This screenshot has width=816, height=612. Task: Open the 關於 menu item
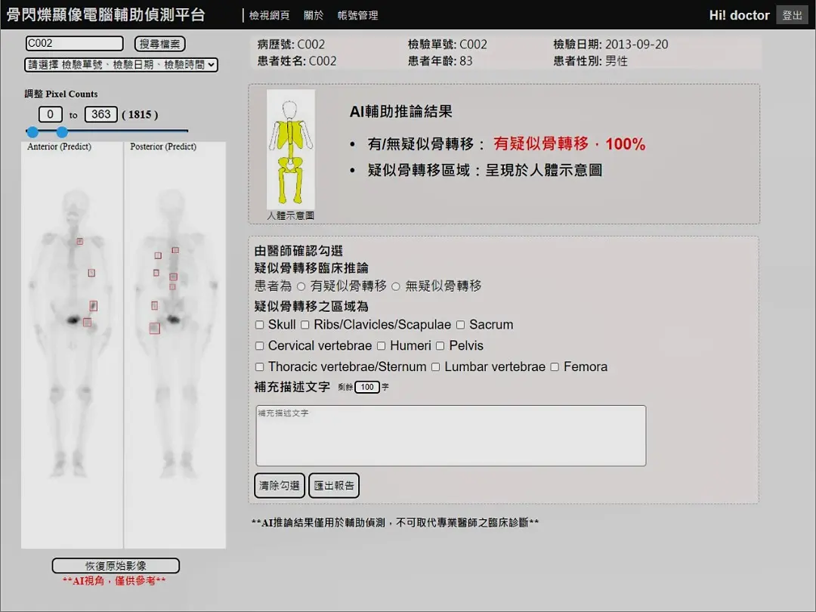point(314,15)
